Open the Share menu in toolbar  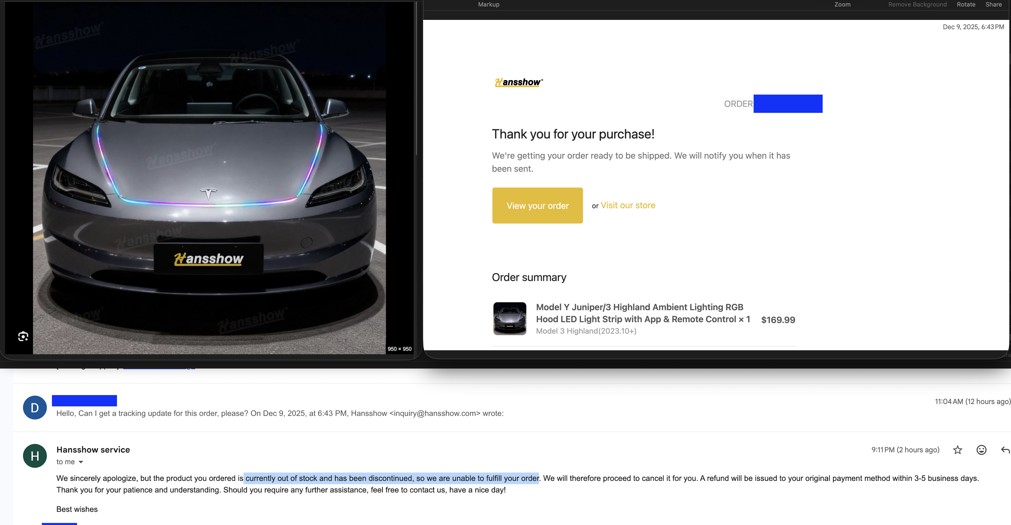tap(993, 4)
